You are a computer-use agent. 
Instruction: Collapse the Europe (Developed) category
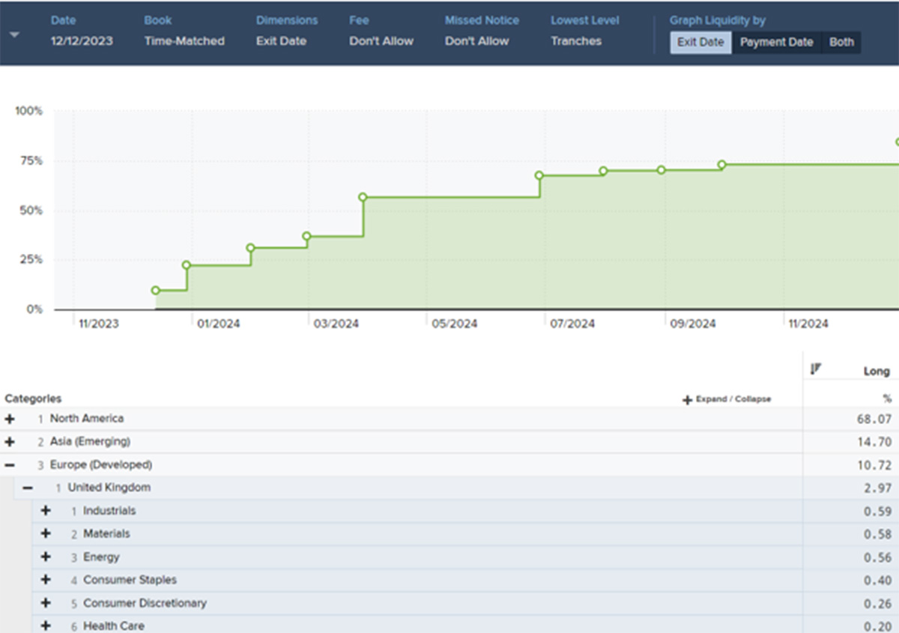tap(10, 465)
